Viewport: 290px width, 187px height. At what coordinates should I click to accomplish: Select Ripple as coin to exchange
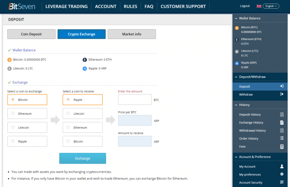[x=27, y=141]
